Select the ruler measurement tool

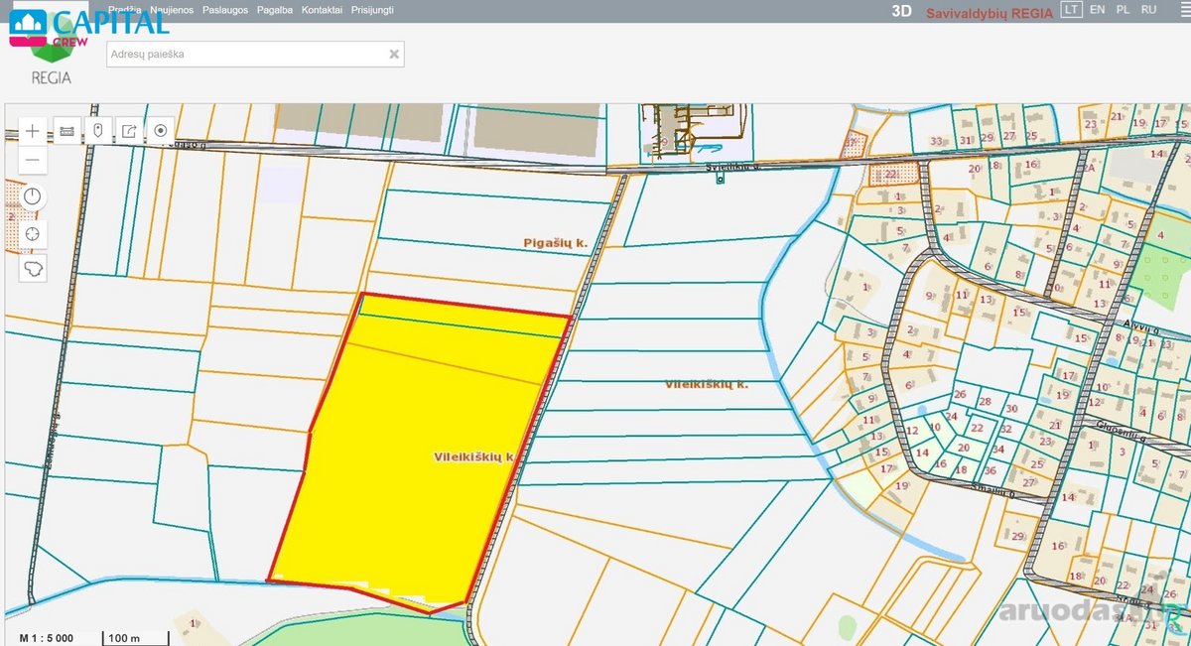pyautogui.click(x=67, y=130)
